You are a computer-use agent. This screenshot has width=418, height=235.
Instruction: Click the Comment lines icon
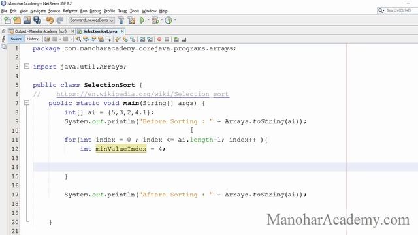click(x=176, y=39)
